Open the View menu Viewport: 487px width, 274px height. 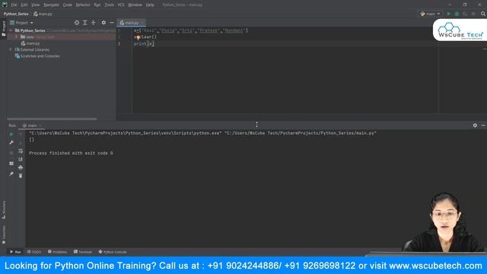[x=36, y=5]
